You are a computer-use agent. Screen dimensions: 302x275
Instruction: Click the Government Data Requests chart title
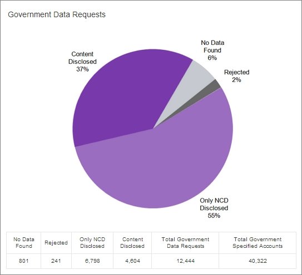[x=57, y=14]
